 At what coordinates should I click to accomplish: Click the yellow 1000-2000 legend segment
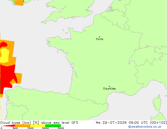click(38, 126)
